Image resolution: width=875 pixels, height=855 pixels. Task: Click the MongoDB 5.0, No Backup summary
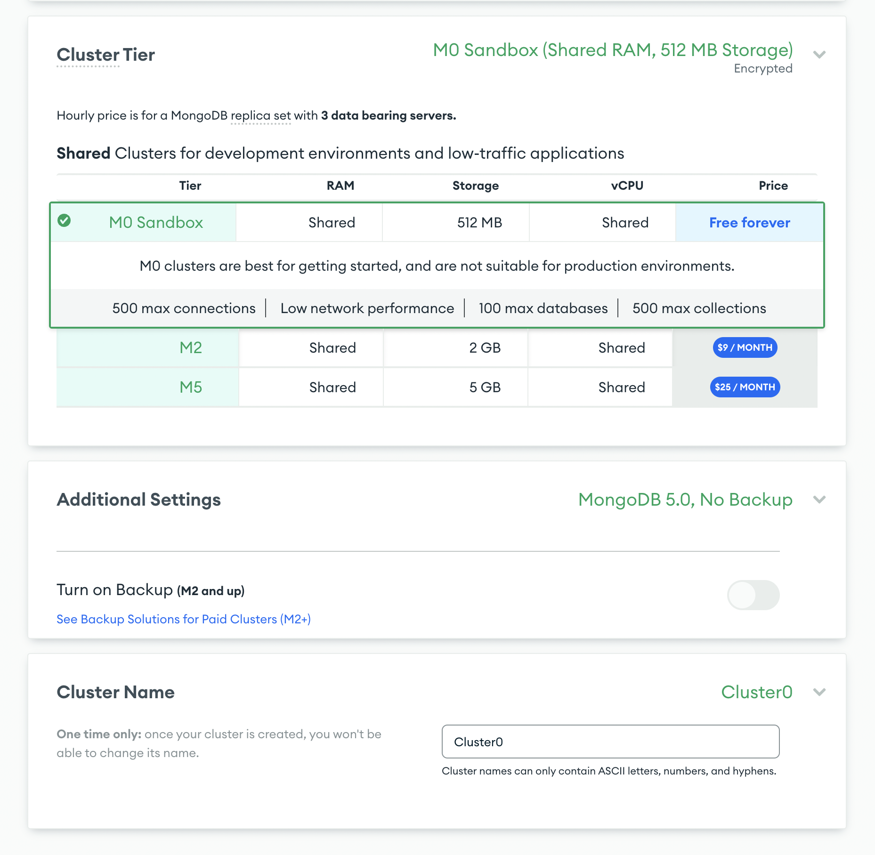click(685, 500)
